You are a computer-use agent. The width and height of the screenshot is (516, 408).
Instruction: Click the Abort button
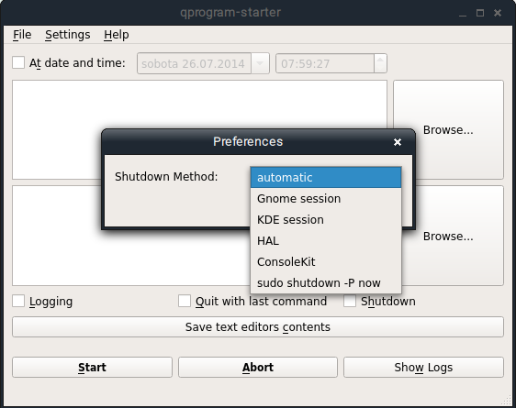pos(258,368)
